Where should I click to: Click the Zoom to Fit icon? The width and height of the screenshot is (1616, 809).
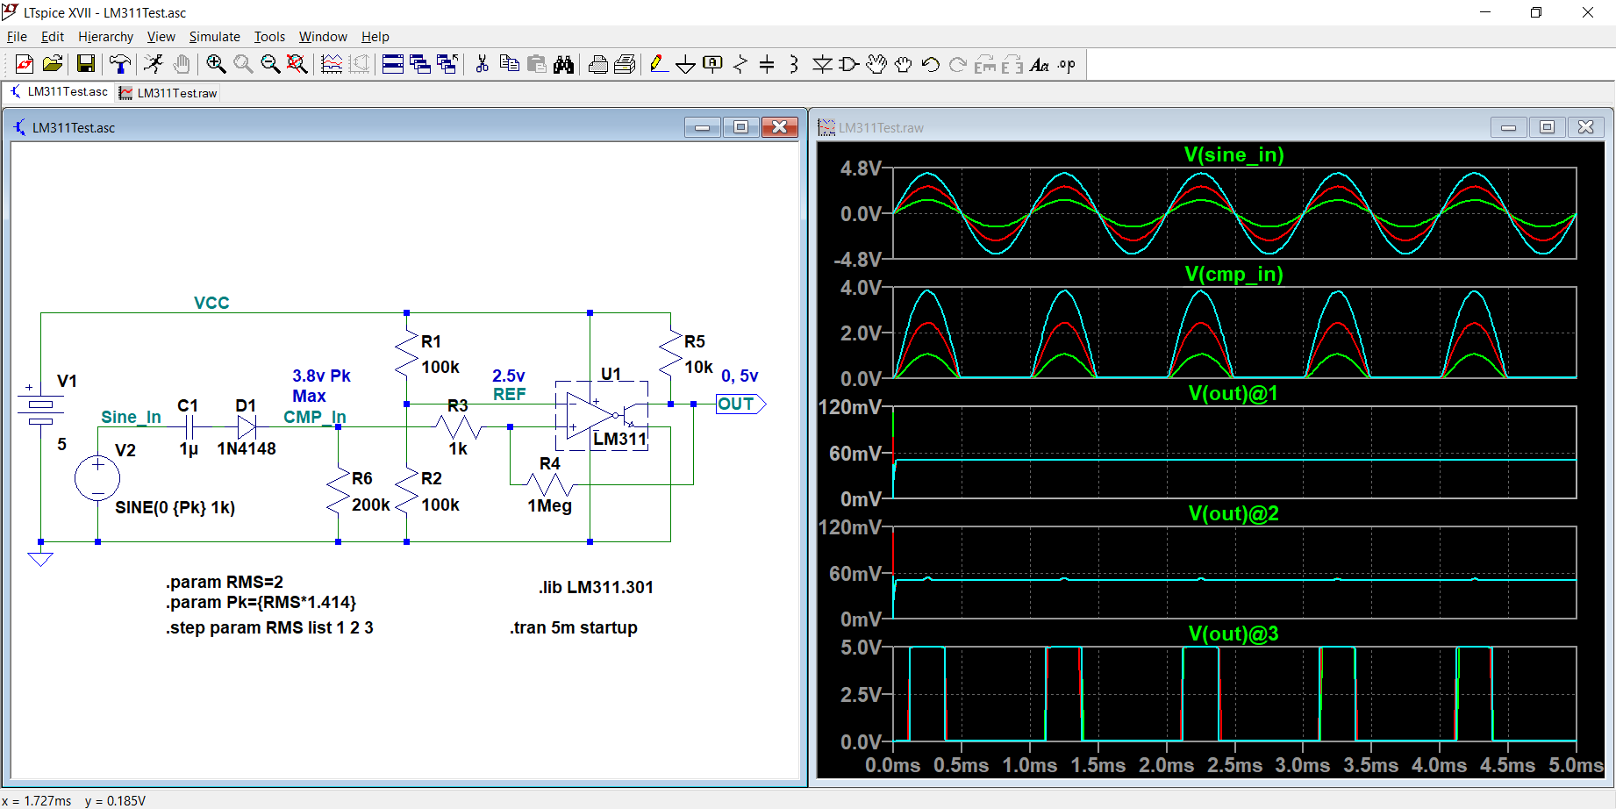297,64
